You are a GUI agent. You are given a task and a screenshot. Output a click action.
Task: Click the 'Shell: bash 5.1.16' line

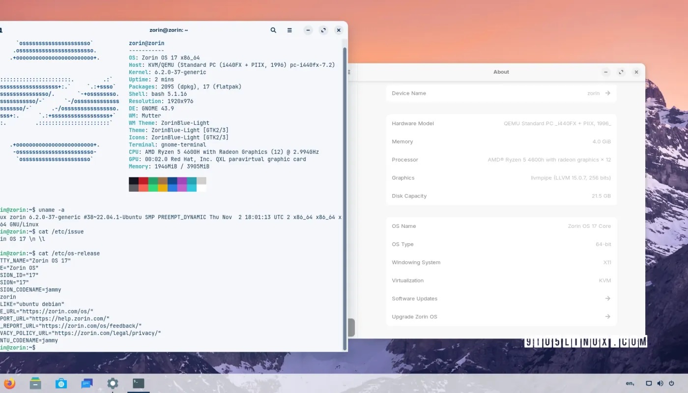tap(158, 94)
